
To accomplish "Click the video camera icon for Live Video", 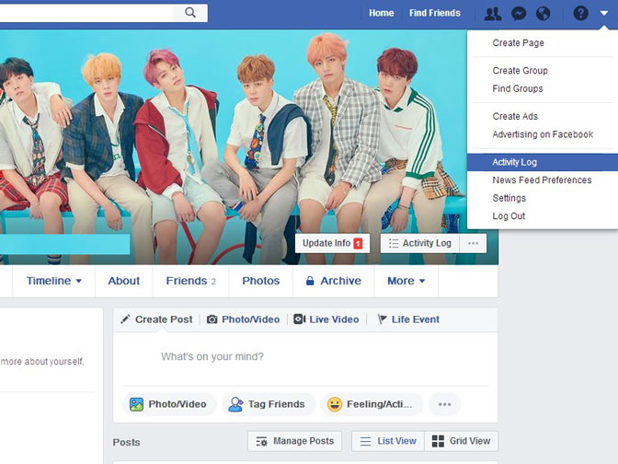I will tap(300, 319).
